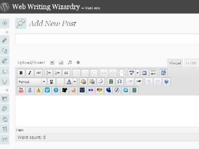Toggle italic formatting in the editor
The image size is (199, 149).
30,73
